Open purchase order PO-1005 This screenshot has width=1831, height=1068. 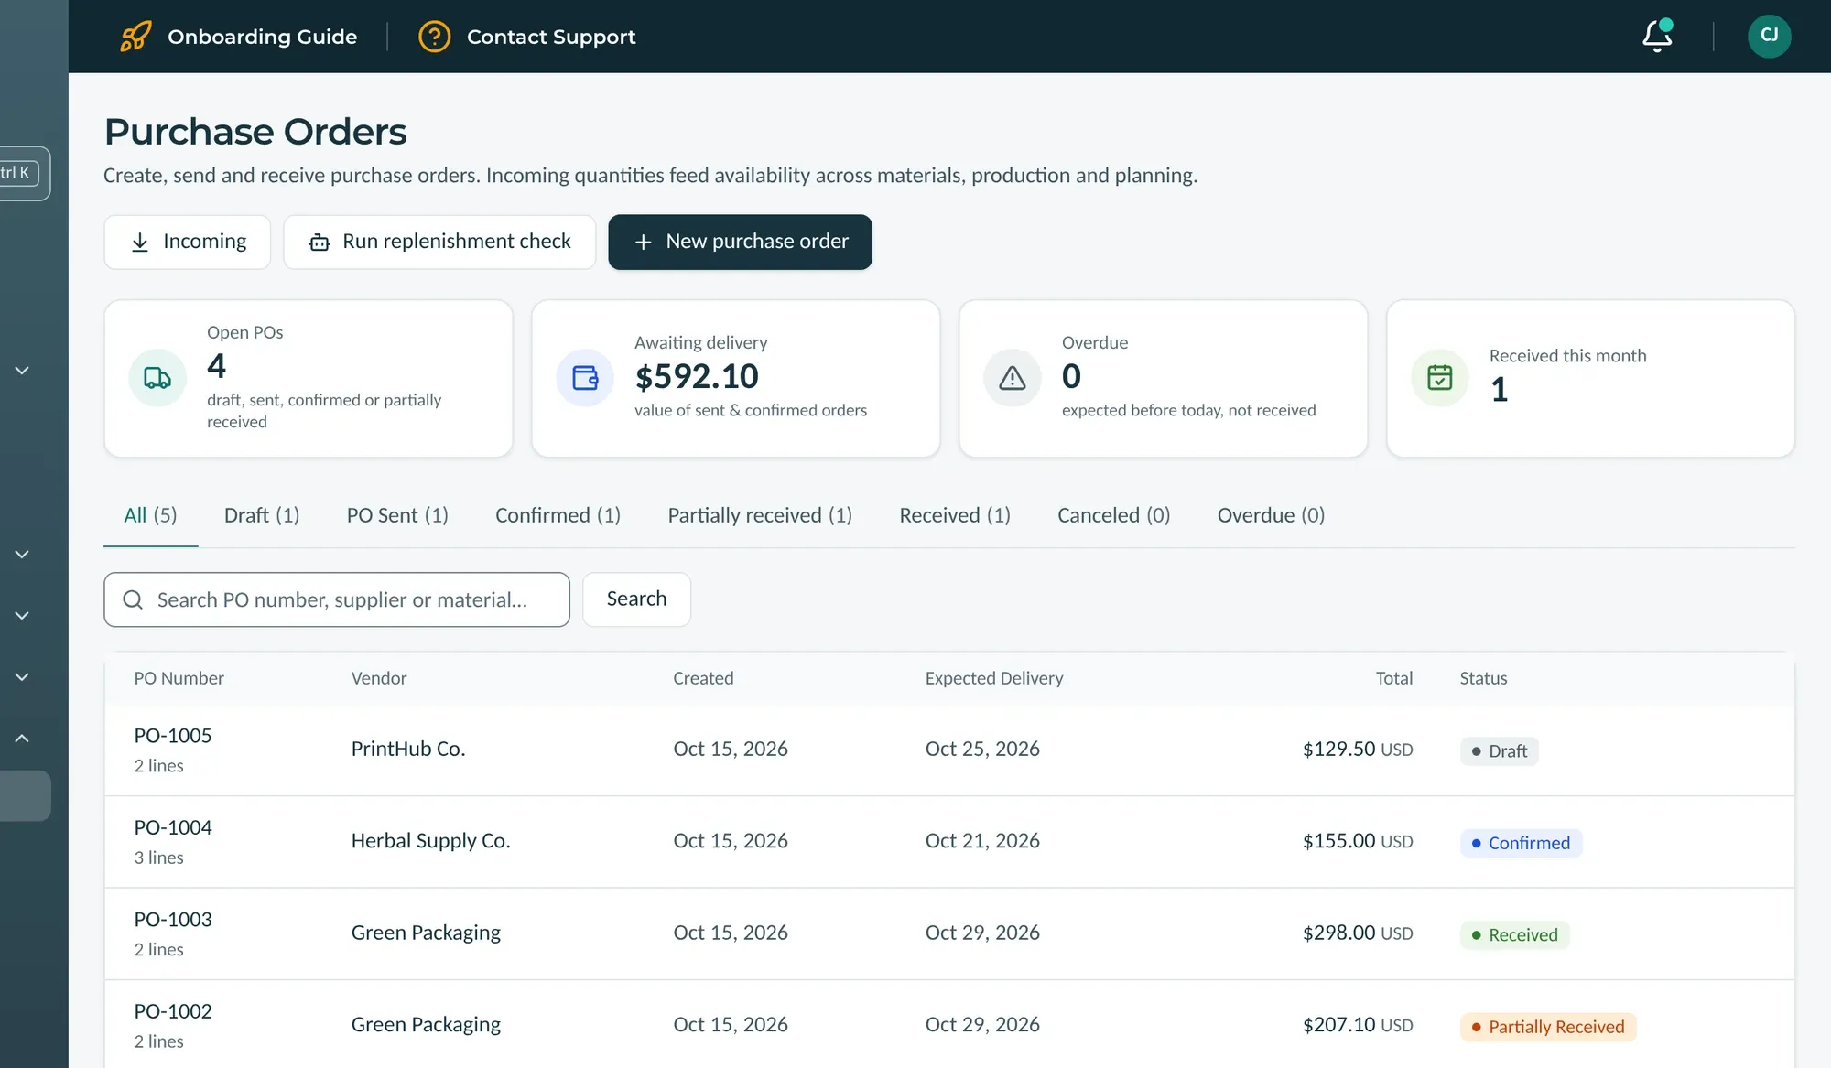(173, 736)
